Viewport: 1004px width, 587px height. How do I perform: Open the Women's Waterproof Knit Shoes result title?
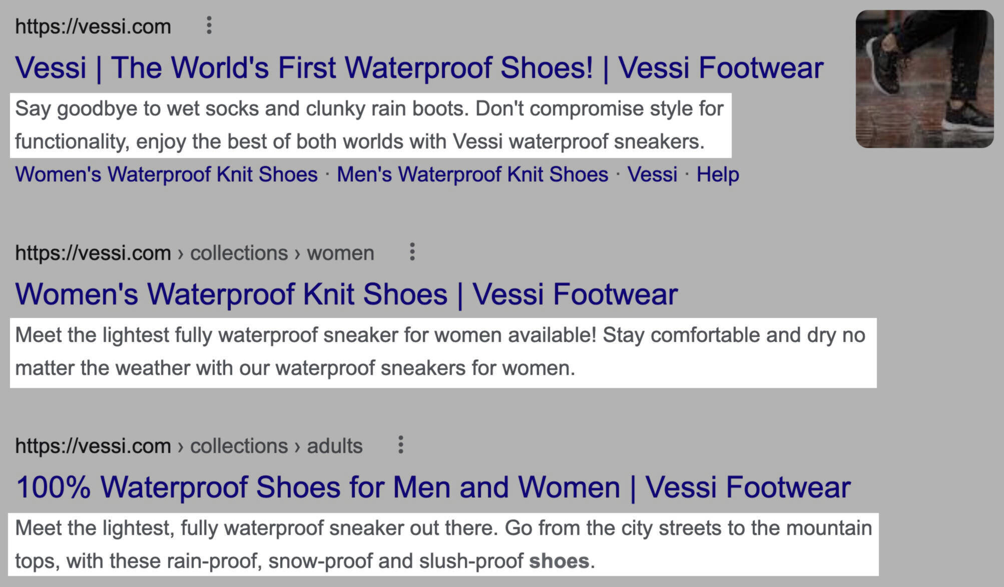[346, 294]
